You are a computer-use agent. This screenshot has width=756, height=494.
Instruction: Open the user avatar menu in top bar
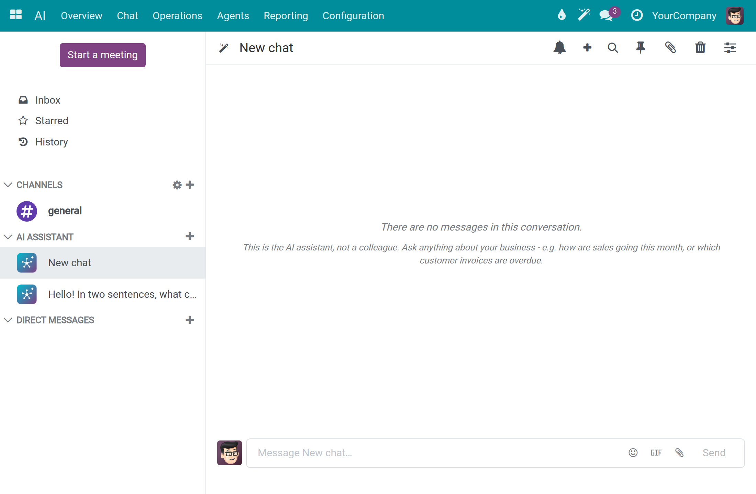tap(735, 15)
